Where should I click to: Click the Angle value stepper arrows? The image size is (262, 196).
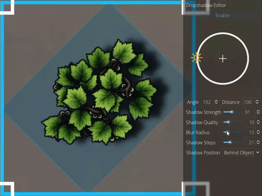[x=216, y=102]
